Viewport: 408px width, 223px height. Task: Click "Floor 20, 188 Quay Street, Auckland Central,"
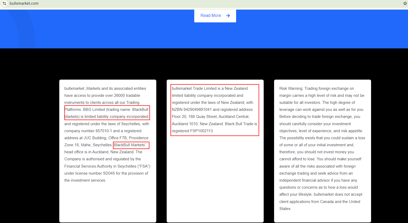click(211, 117)
